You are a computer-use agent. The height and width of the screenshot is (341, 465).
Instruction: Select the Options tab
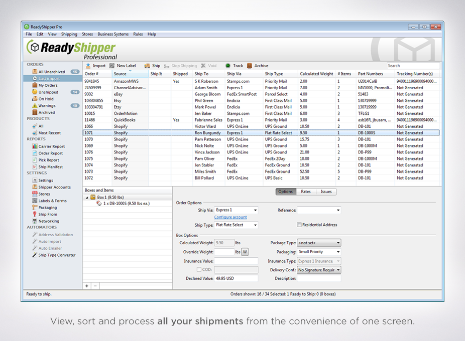(285, 192)
